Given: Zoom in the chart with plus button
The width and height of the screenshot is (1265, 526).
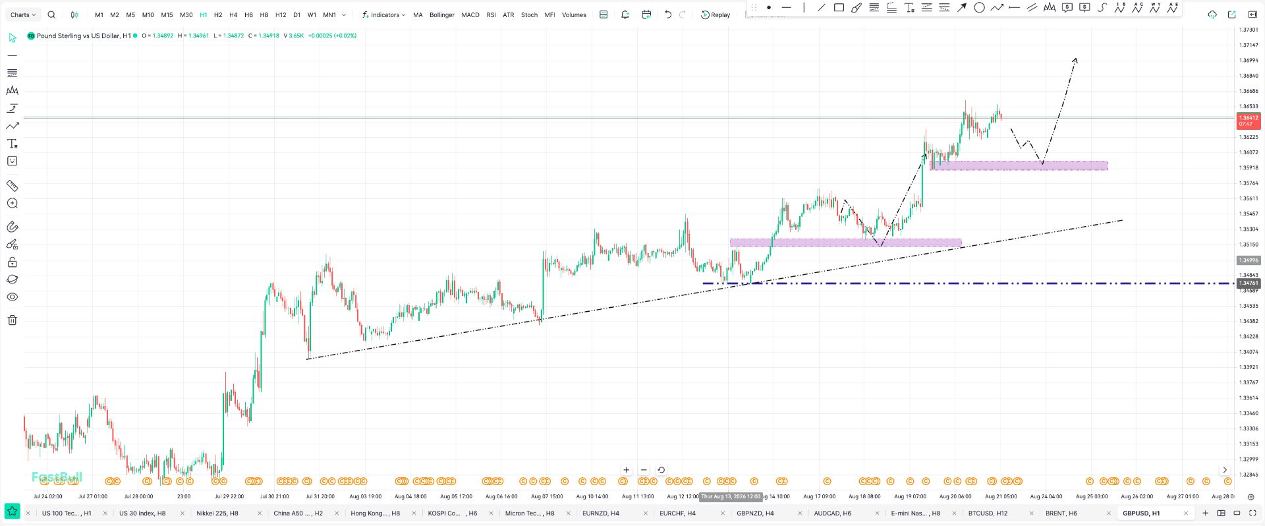Looking at the screenshot, I should 626,470.
